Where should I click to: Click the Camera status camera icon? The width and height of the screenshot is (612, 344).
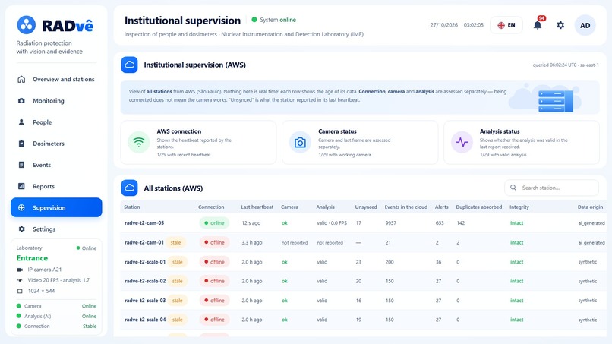(x=300, y=143)
